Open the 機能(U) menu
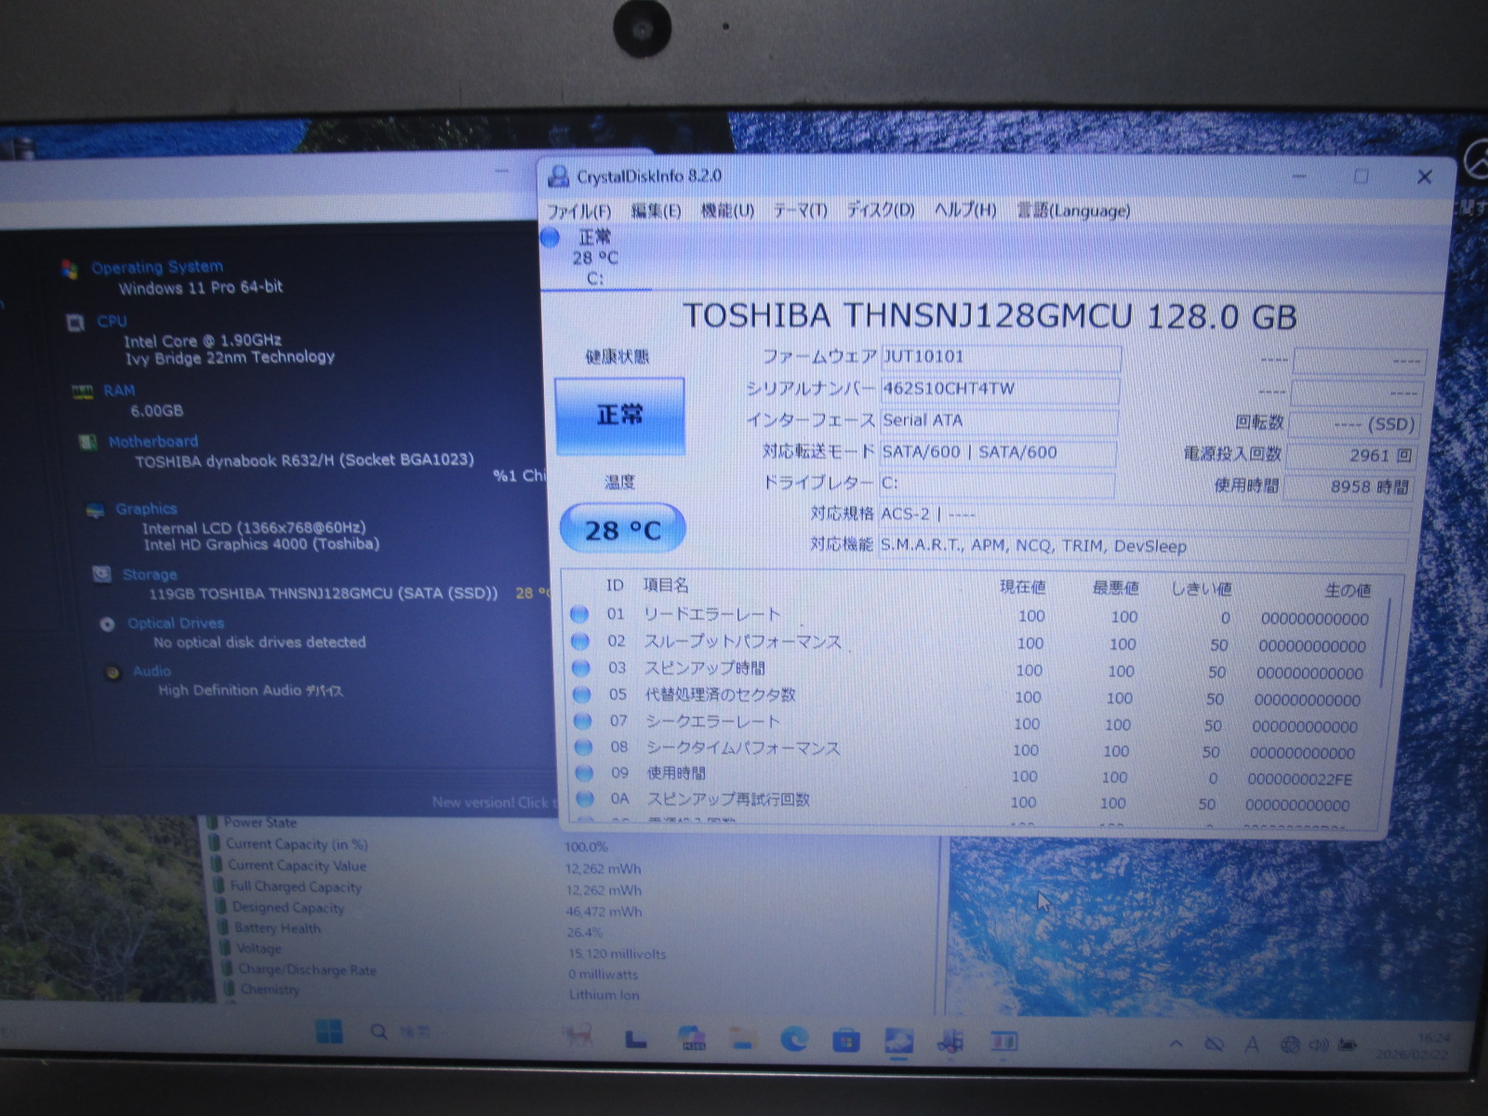1488x1116 pixels. click(x=727, y=211)
